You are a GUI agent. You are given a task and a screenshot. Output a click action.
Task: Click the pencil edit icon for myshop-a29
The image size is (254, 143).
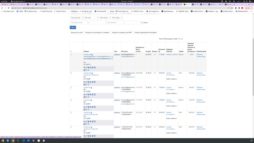86,68
